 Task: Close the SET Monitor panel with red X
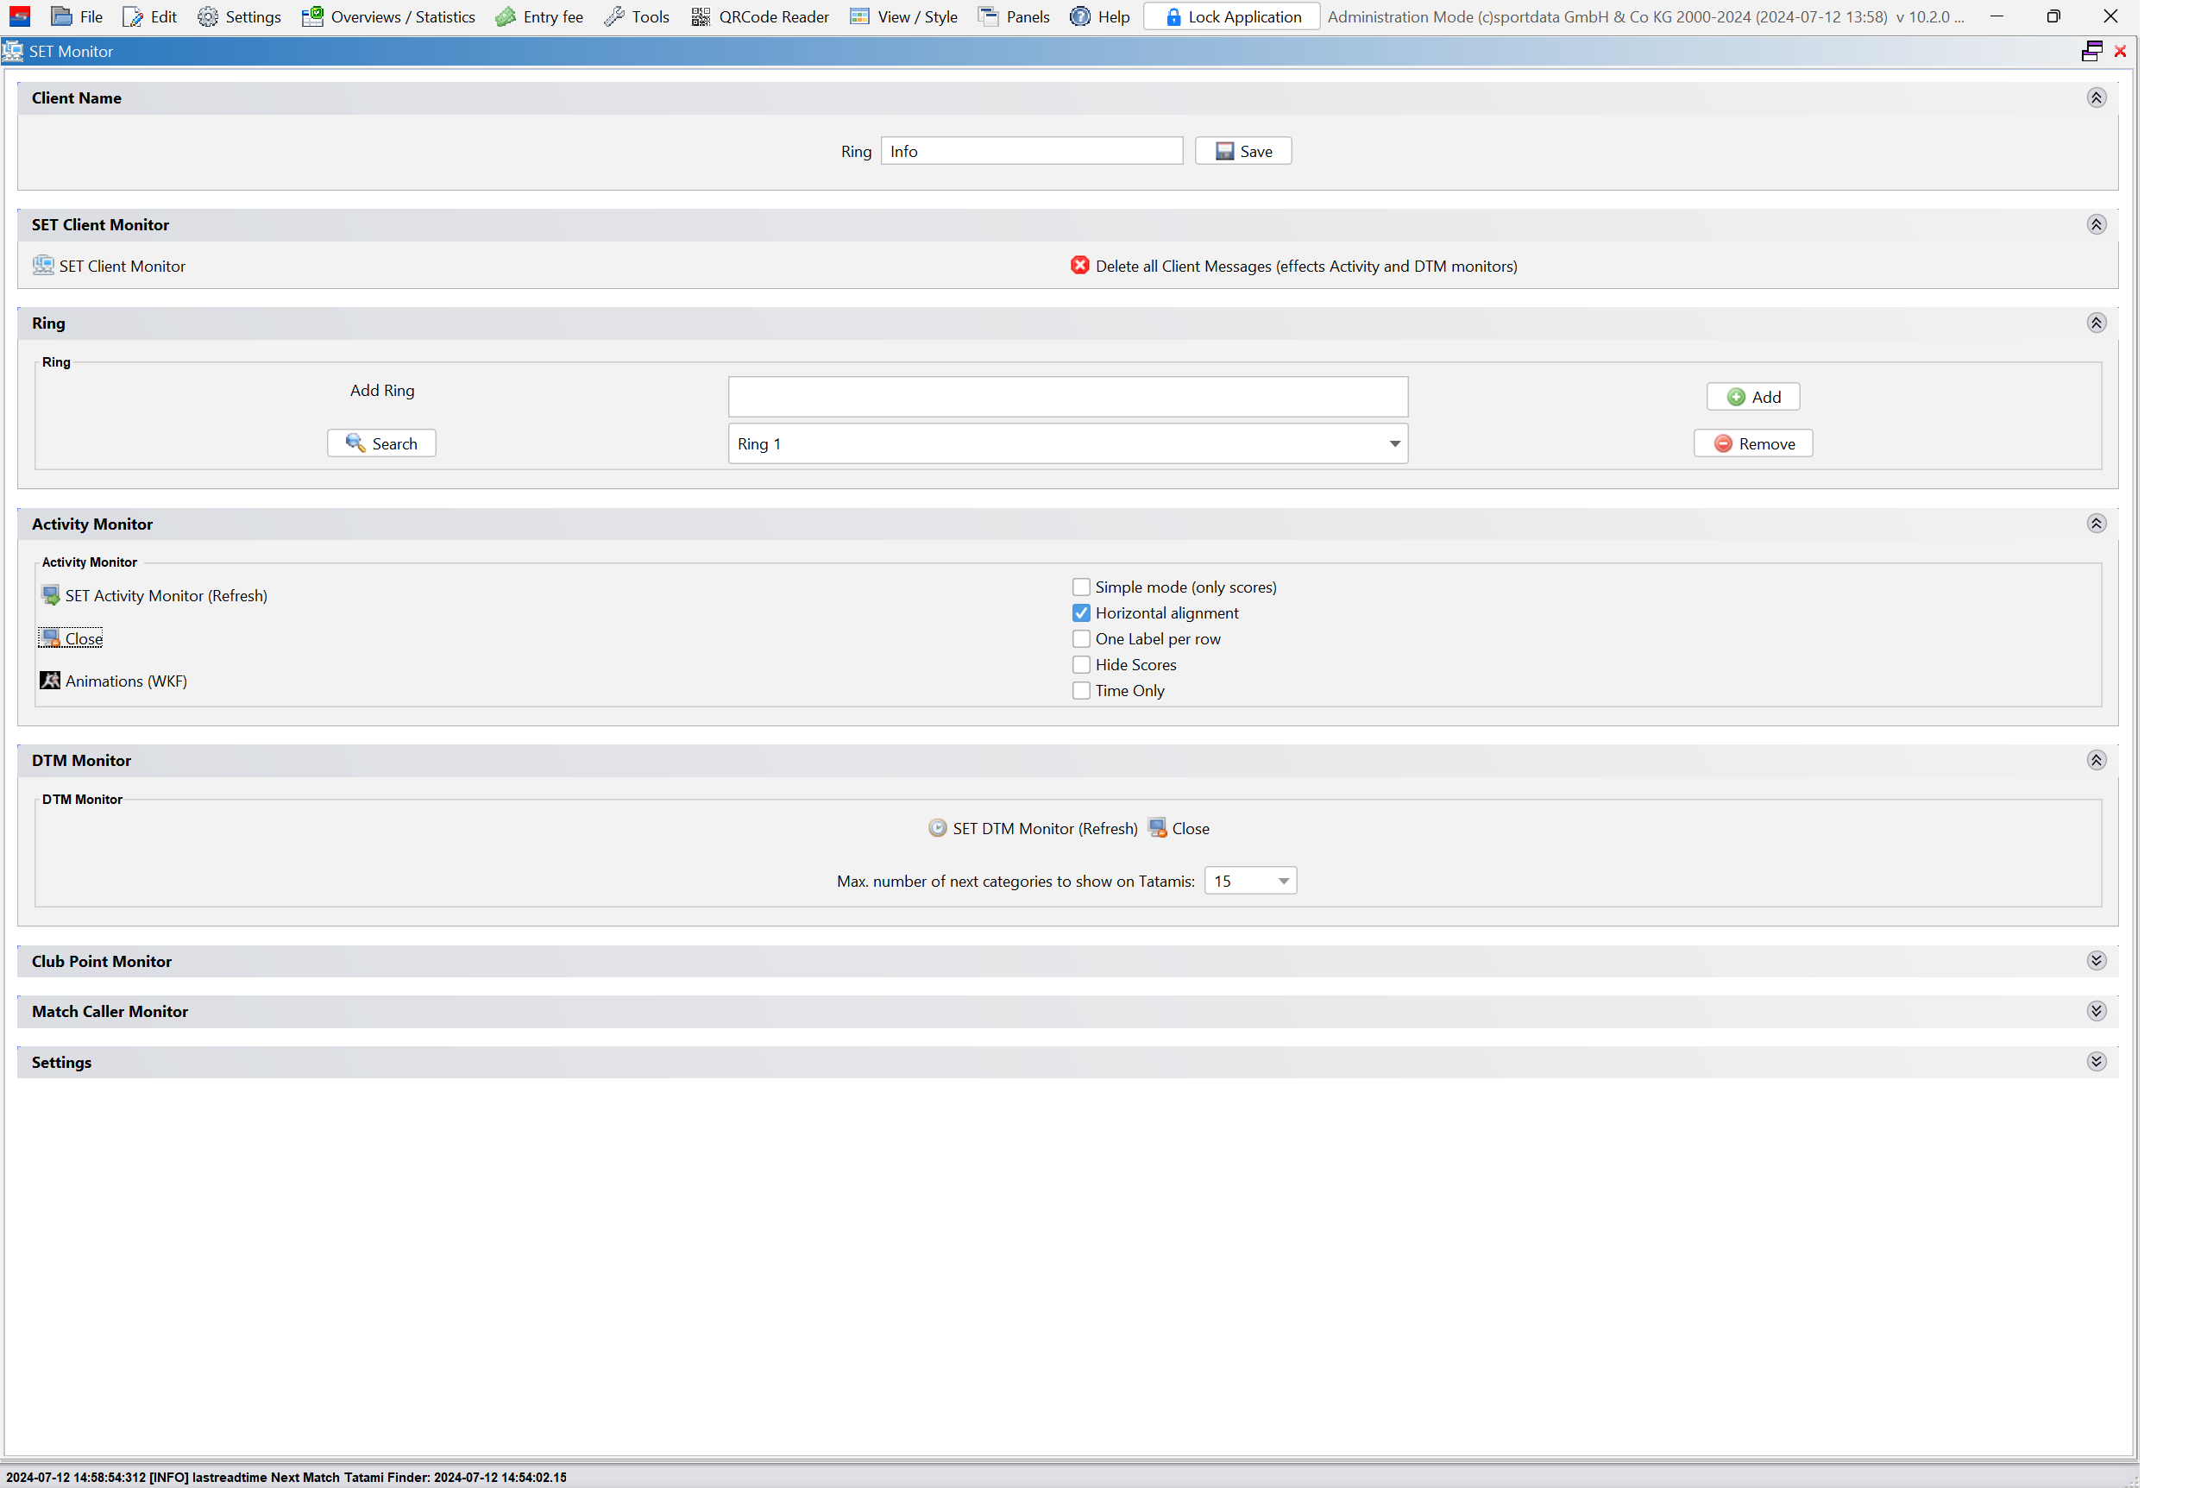(x=2120, y=51)
